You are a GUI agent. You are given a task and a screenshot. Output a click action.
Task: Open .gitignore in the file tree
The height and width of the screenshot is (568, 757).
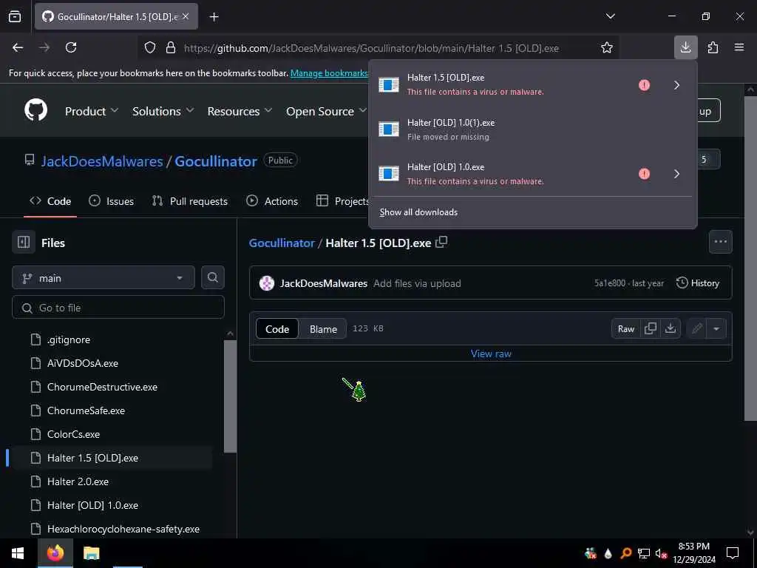pyautogui.click(x=69, y=339)
